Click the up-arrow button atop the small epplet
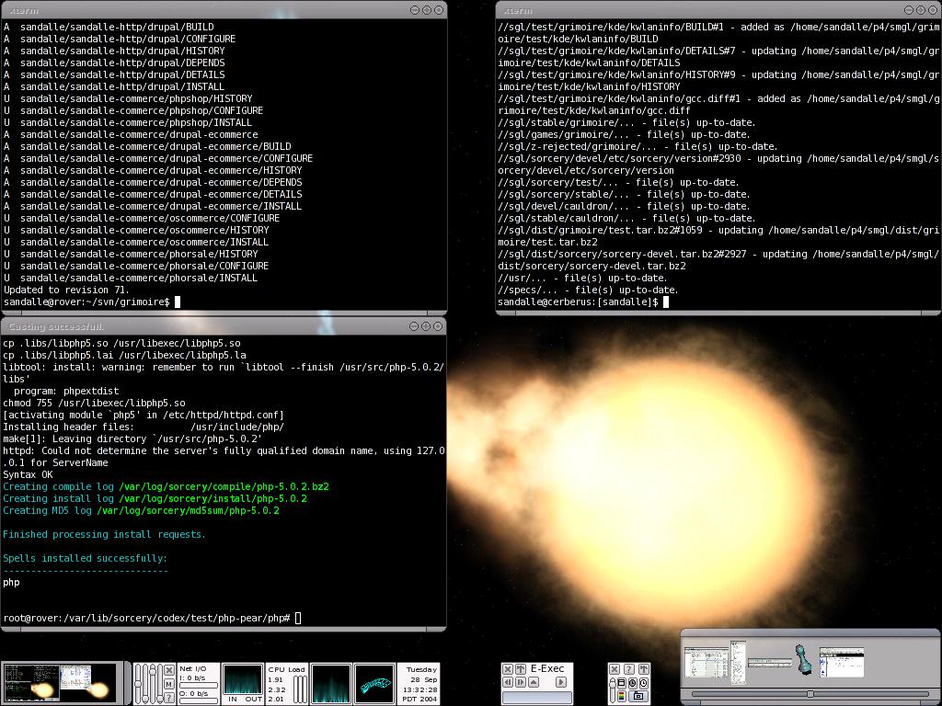The width and height of the screenshot is (942, 706). click(x=644, y=669)
